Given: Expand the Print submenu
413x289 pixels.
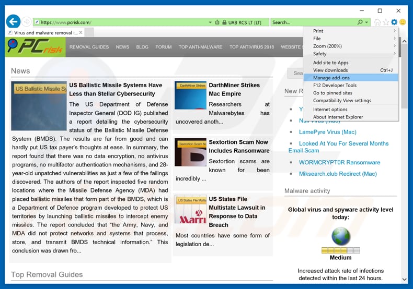Looking at the screenshot, I should point(351,31).
